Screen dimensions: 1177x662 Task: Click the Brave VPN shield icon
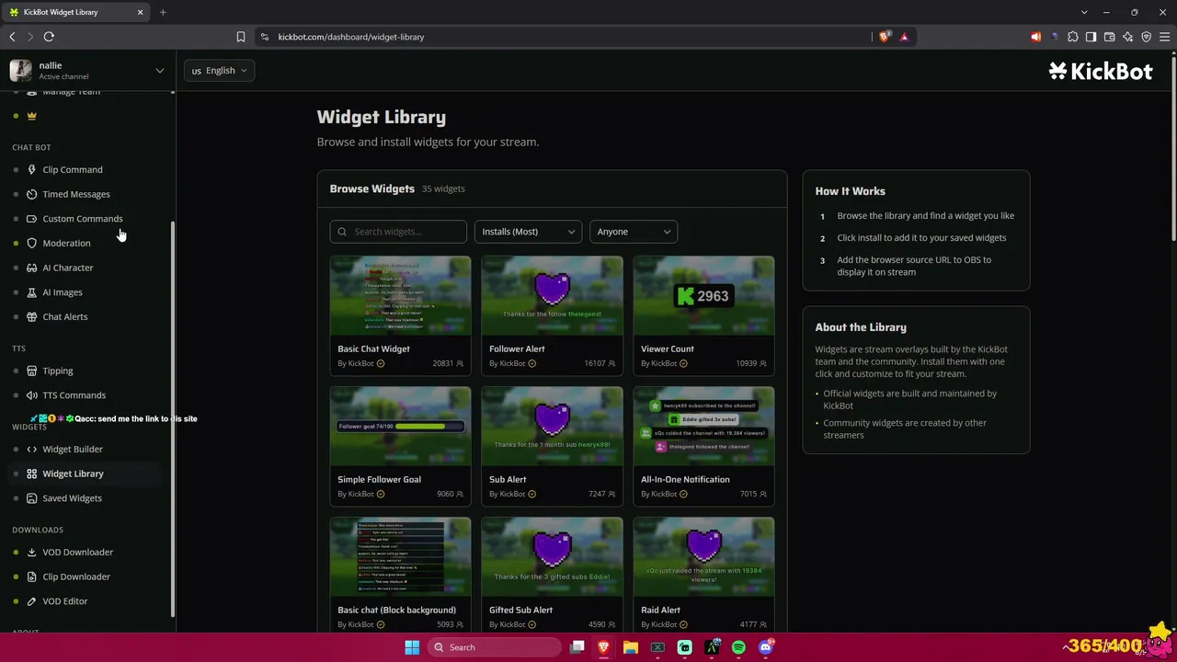coord(1146,37)
